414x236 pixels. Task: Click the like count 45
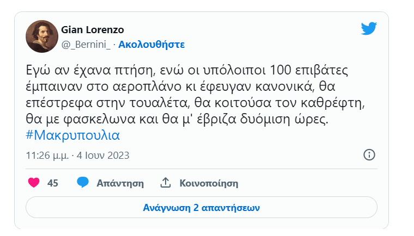coord(53,183)
